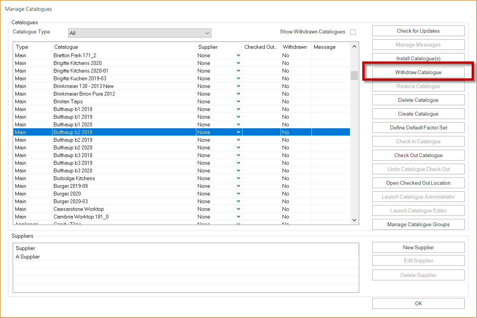Click the Delete Catalogue button
Screen dimensions: 477x318
pyautogui.click(x=418, y=100)
